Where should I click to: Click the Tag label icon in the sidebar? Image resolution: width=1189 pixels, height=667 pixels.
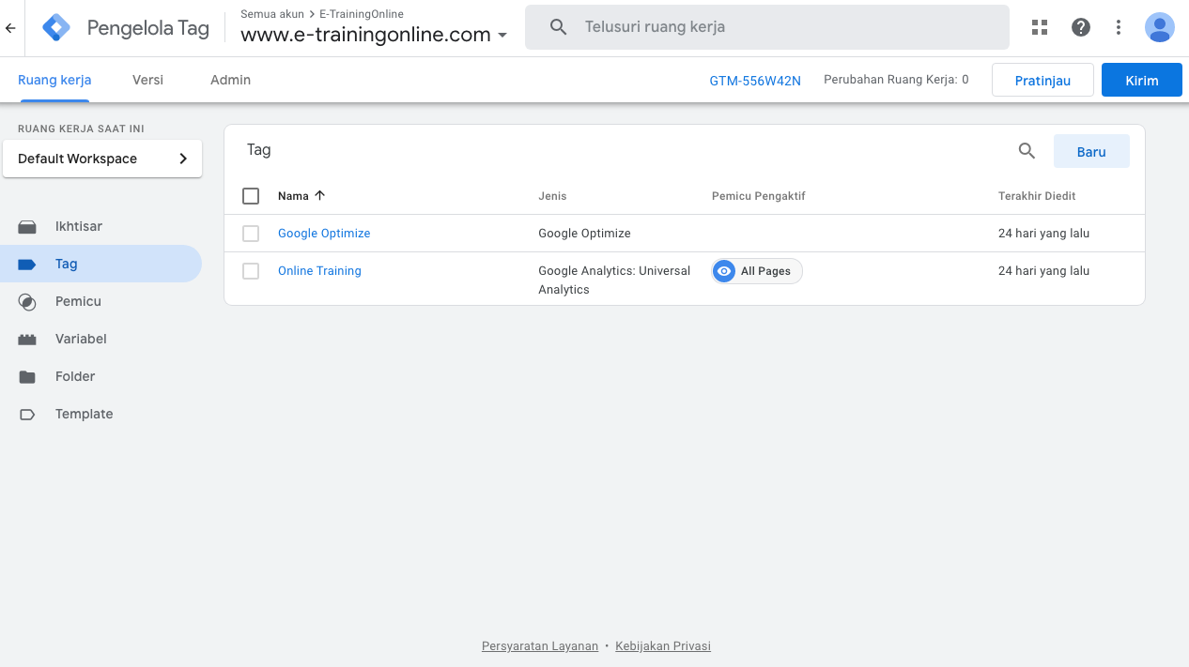[x=27, y=264]
